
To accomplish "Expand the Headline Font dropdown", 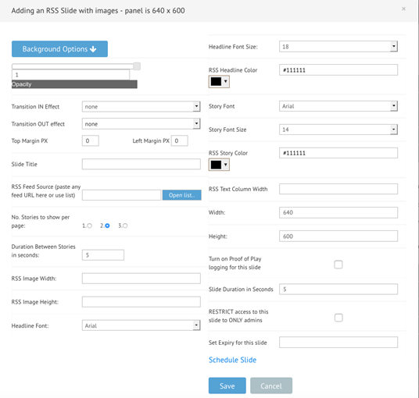I will (141, 325).
